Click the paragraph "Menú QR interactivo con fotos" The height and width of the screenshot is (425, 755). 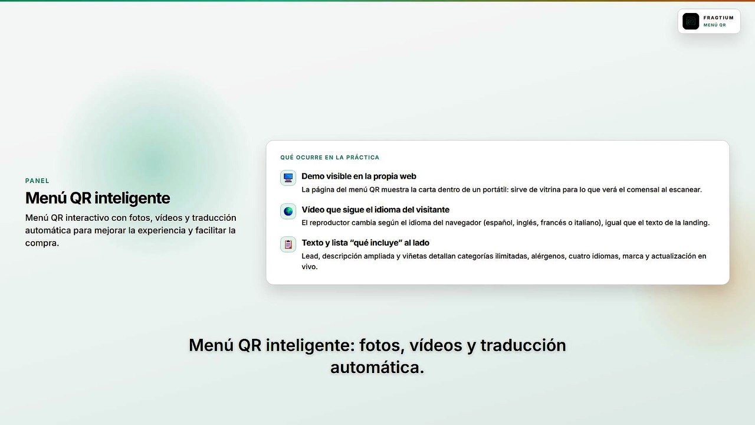131,230
